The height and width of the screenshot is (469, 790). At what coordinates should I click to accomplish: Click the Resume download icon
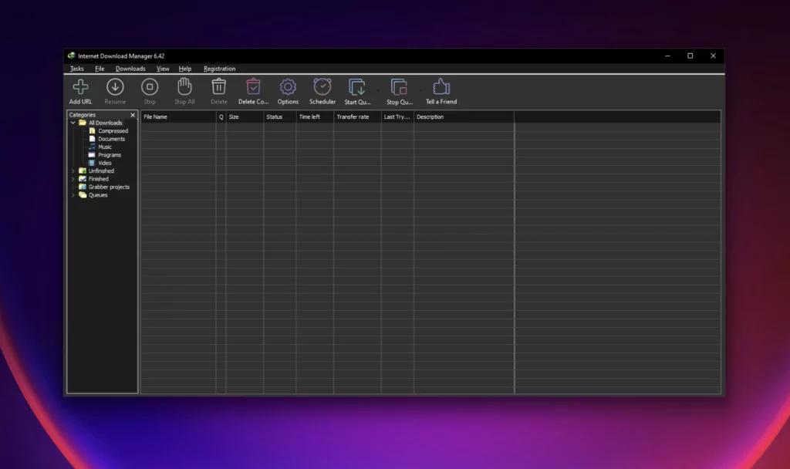point(114,90)
